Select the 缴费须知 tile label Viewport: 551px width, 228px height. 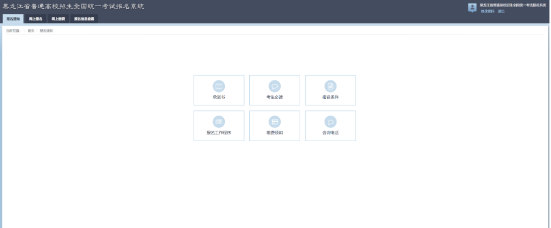(275, 132)
